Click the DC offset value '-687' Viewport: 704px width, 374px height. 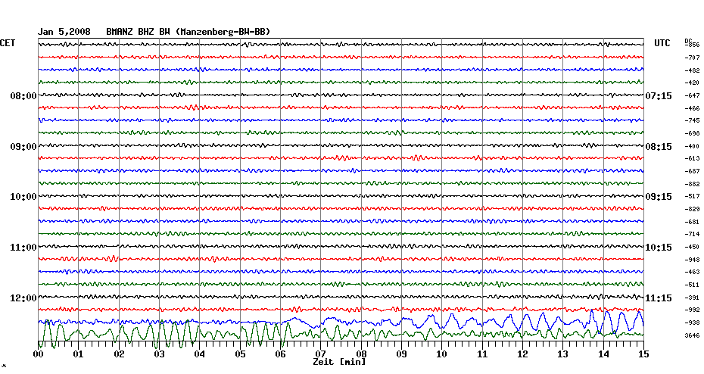click(693, 172)
